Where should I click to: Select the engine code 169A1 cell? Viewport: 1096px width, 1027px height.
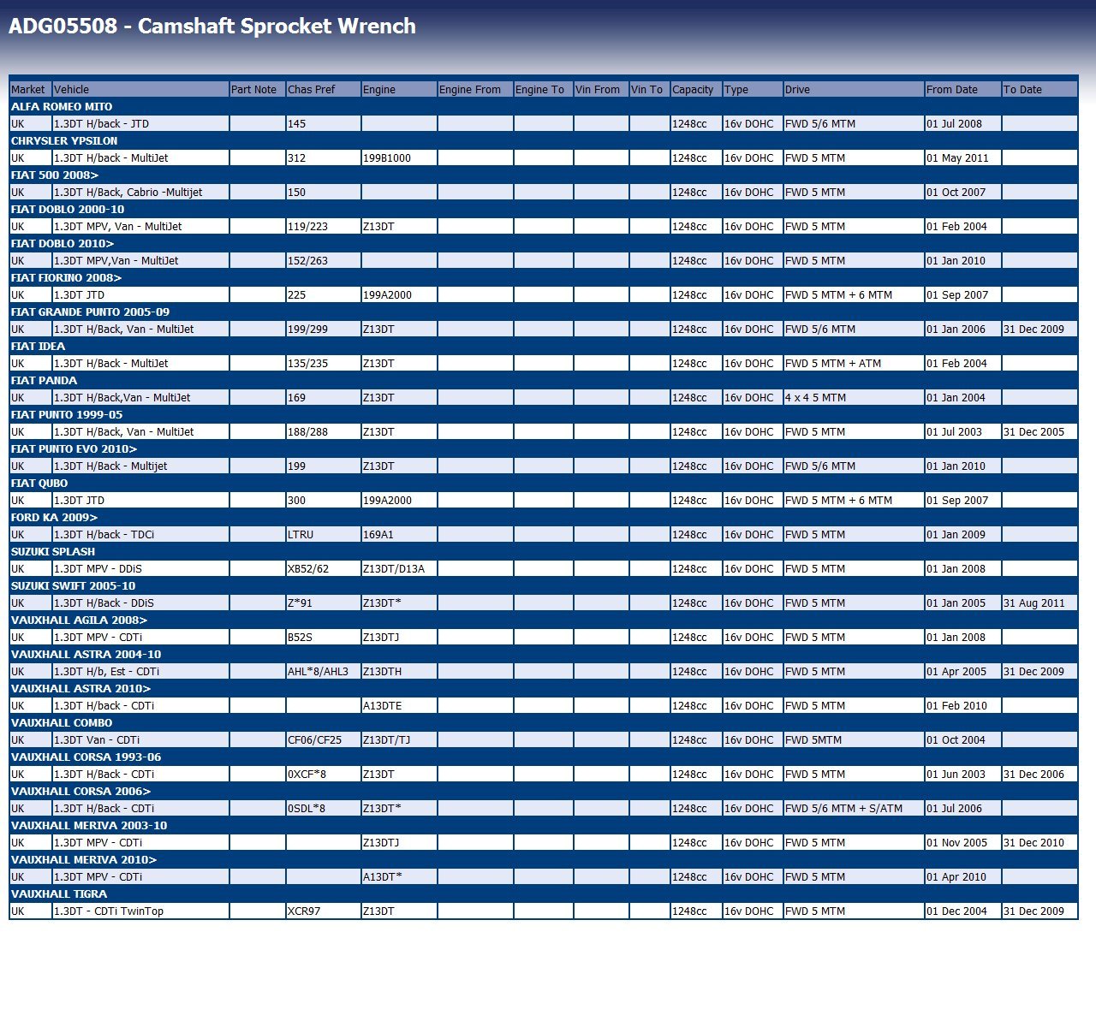tap(399, 534)
